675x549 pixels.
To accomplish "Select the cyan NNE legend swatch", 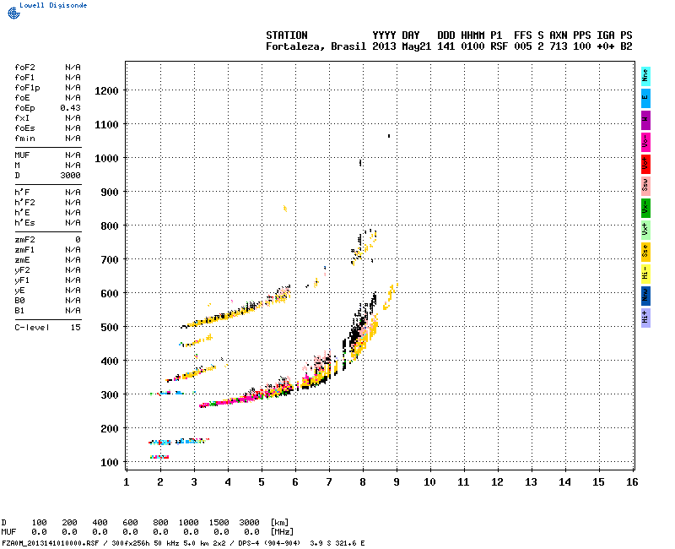I will pyautogui.click(x=645, y=76).
